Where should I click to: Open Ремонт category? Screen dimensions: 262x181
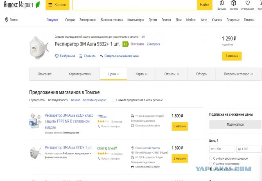pyautogui.click(x=166, y=20)
